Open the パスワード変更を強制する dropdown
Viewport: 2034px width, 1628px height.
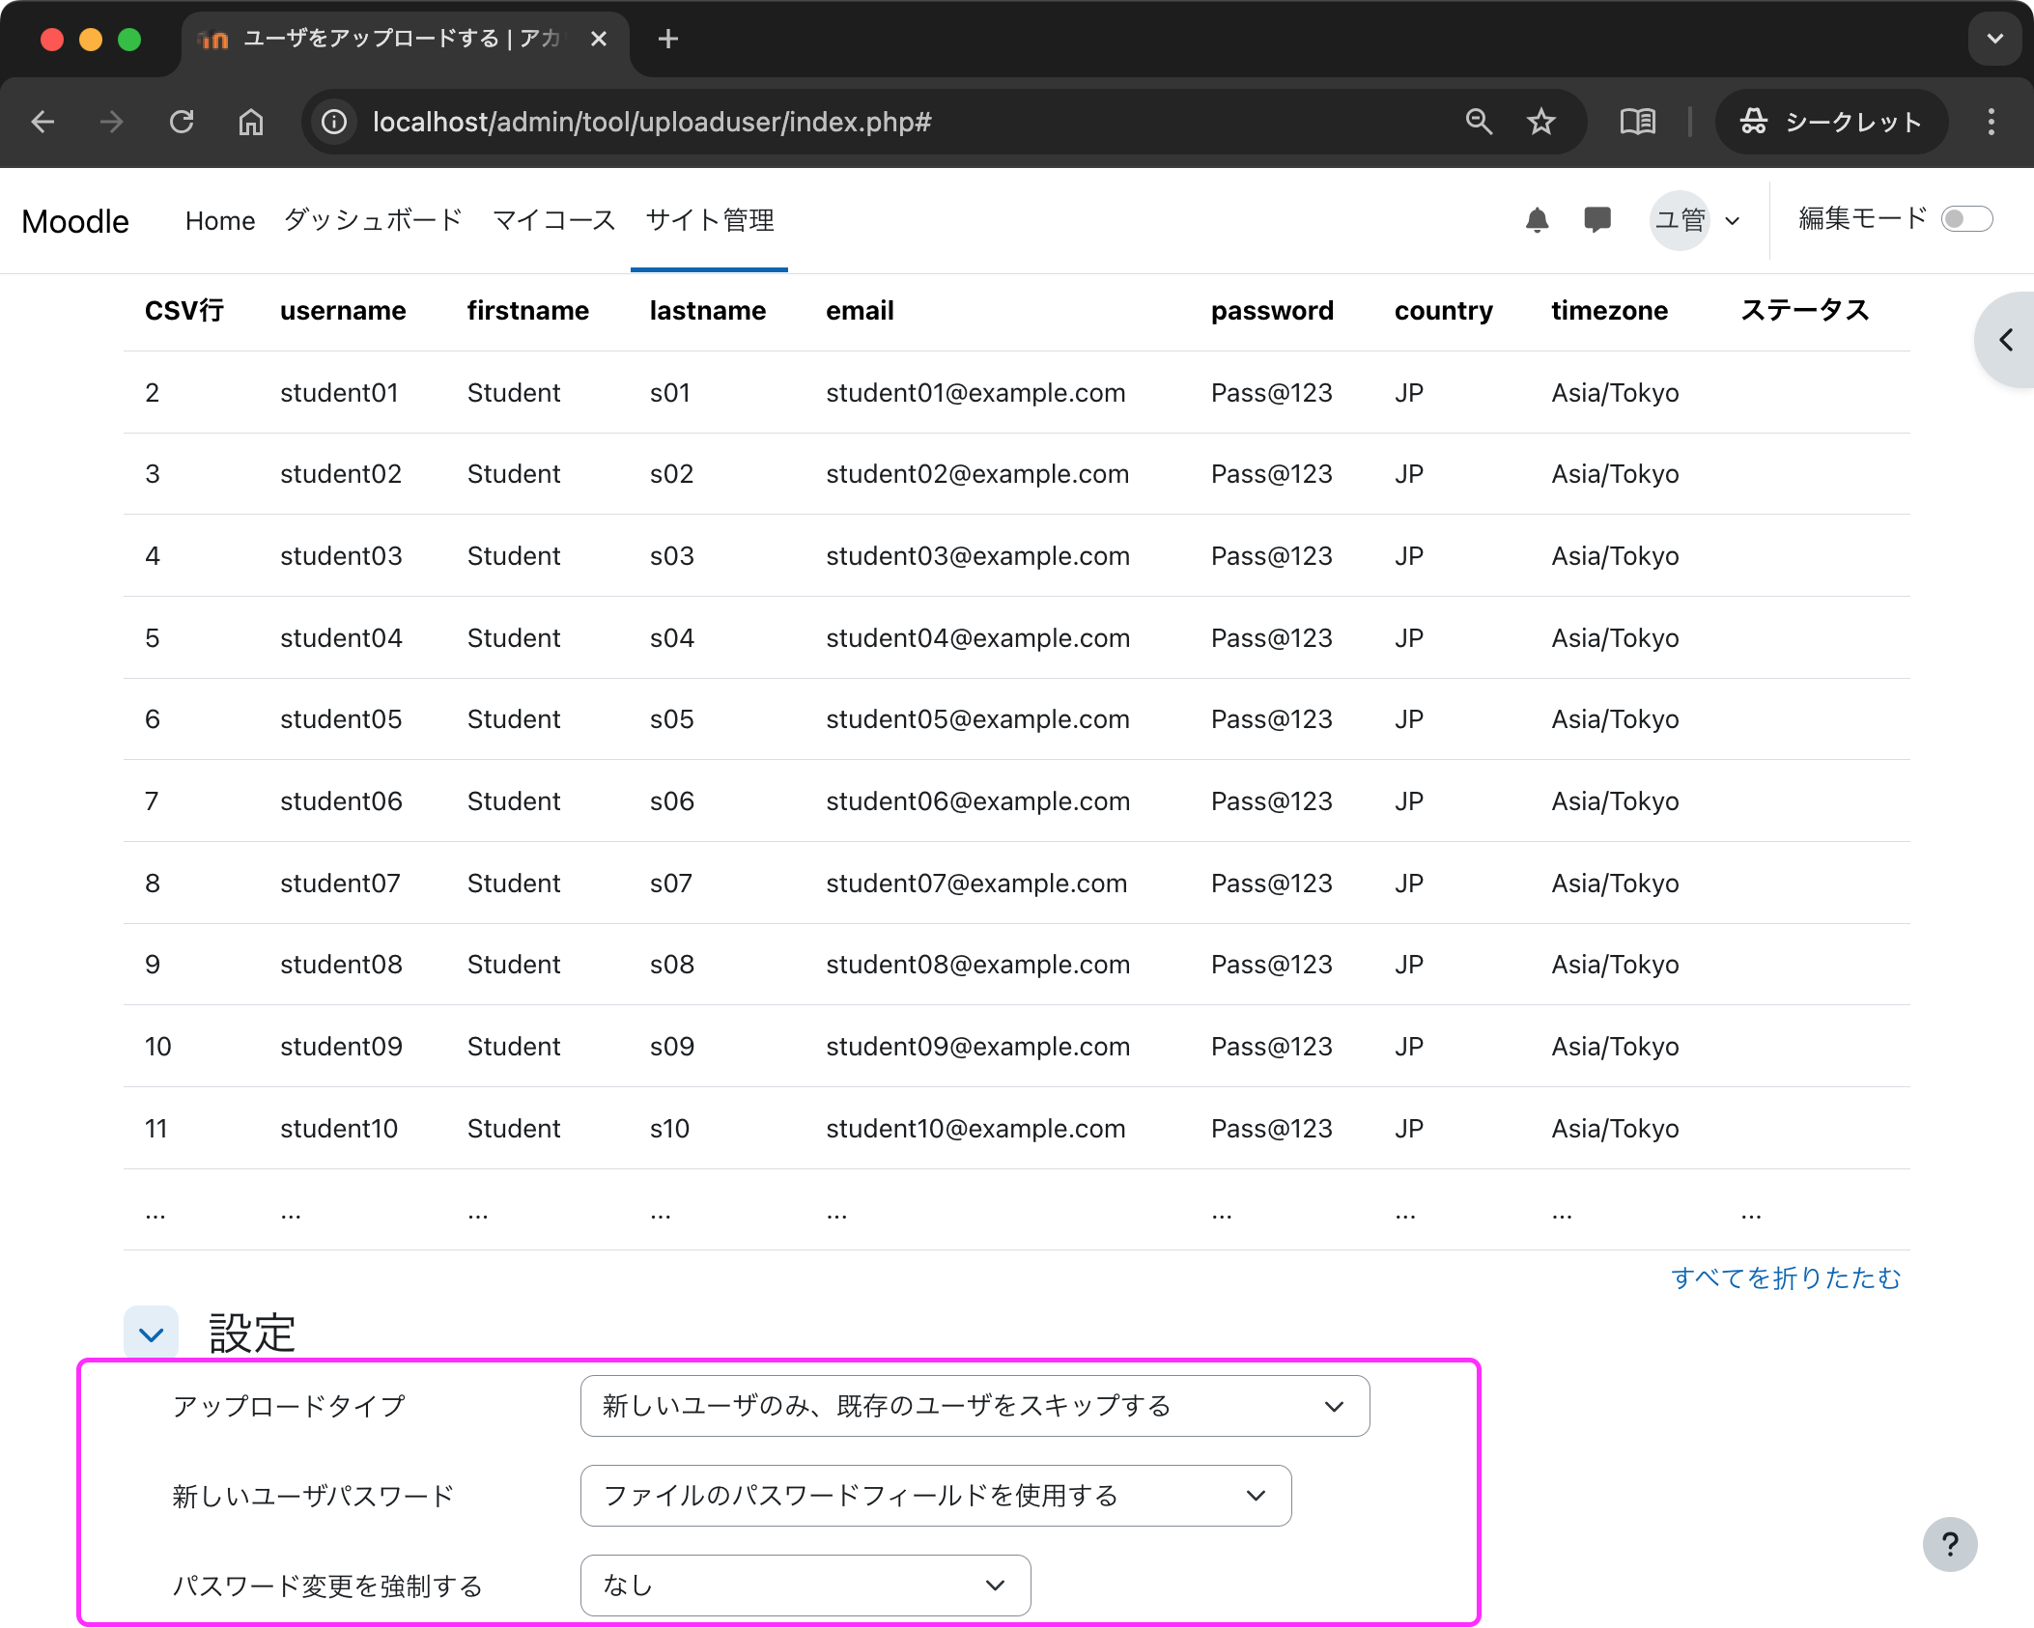point(805,1585)
